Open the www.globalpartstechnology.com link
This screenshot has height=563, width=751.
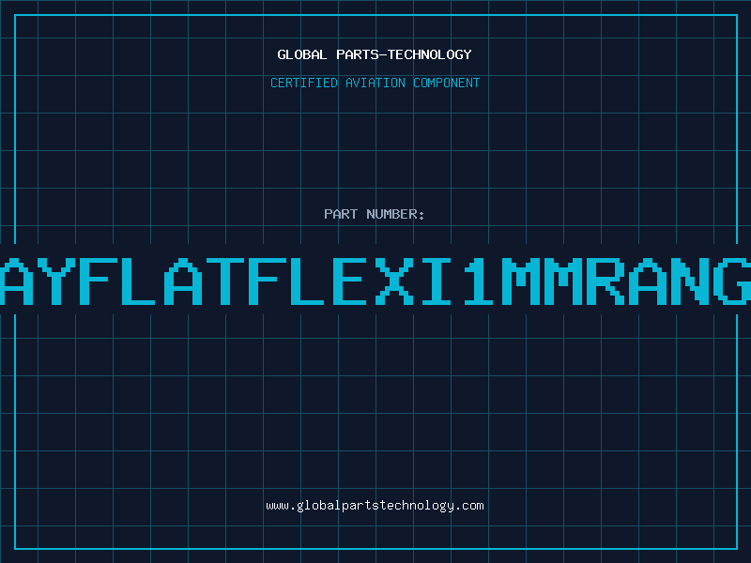tap(375, 506)
